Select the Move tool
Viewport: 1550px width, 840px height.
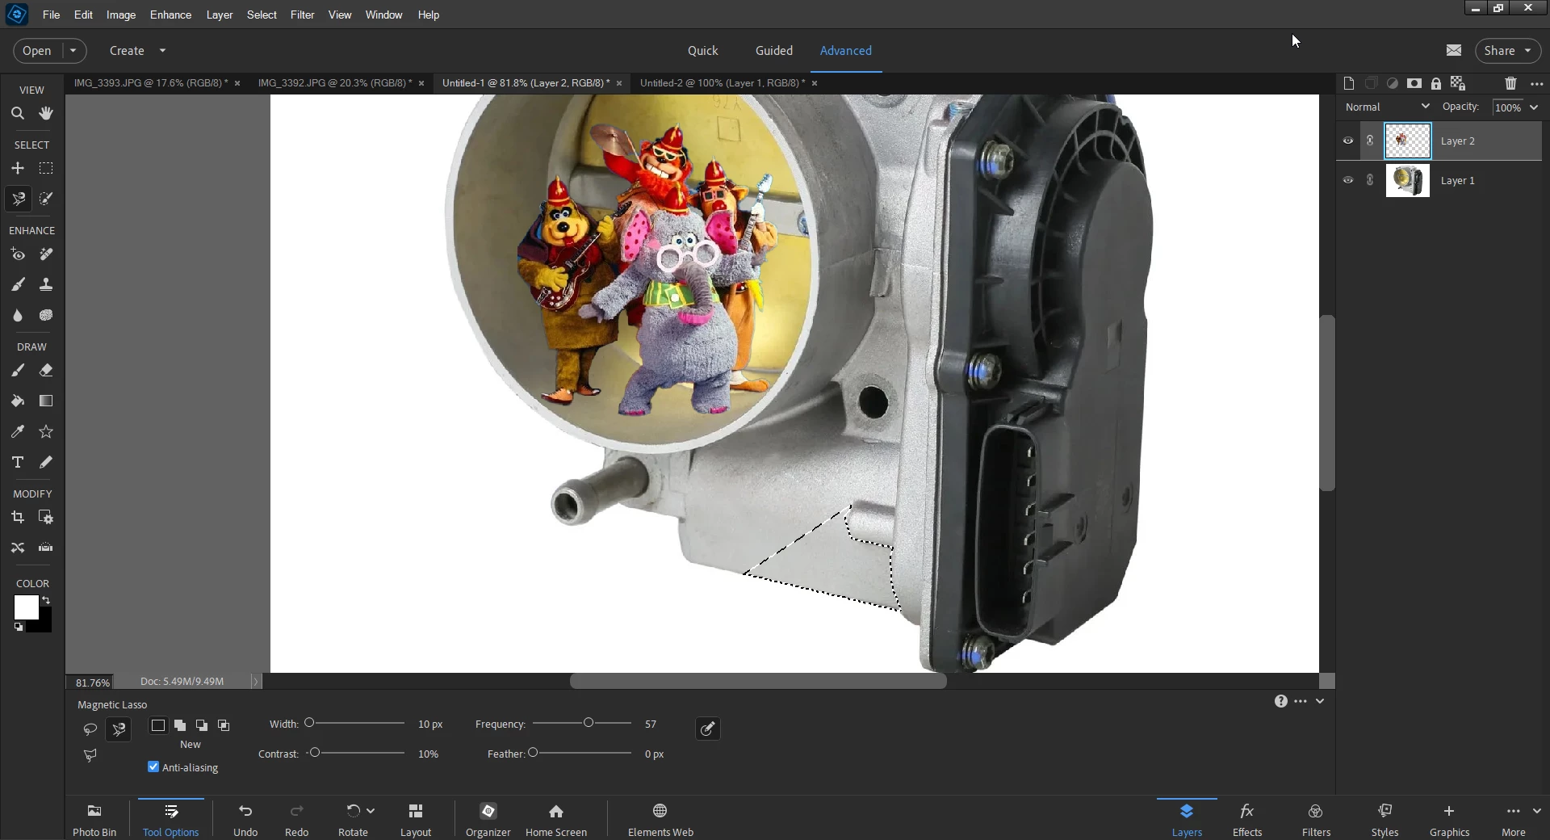pyautogui.click(x=17, y=168)
